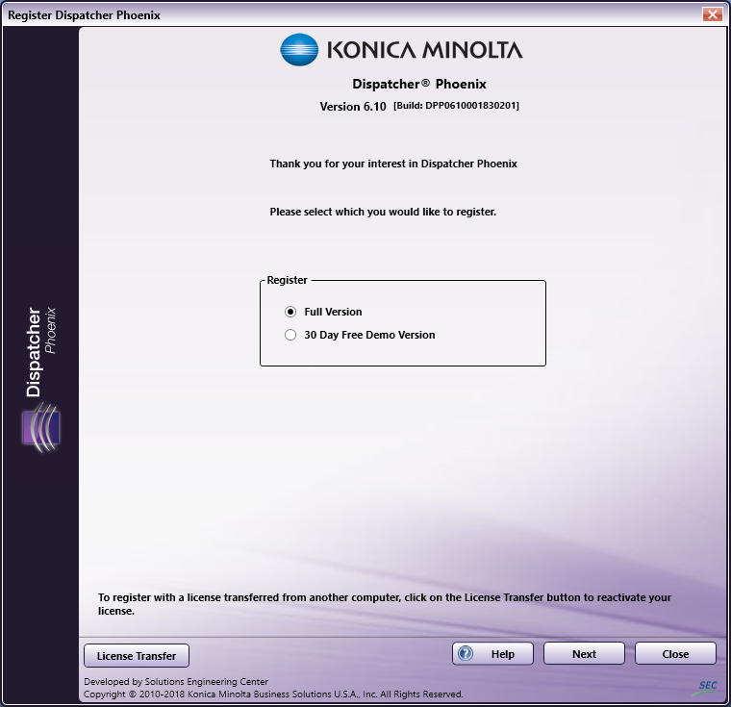
Task: Click the Konica Minolta globe logo
Action: coord(299,49)
